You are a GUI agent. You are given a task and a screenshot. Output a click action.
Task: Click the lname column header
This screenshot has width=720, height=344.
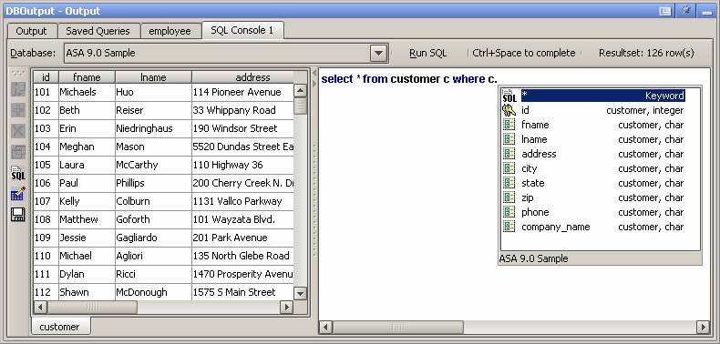pos(153,77)
